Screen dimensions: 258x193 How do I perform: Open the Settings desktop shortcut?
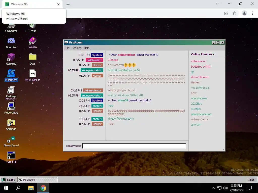pyautogui.click(x=11, y=125)
